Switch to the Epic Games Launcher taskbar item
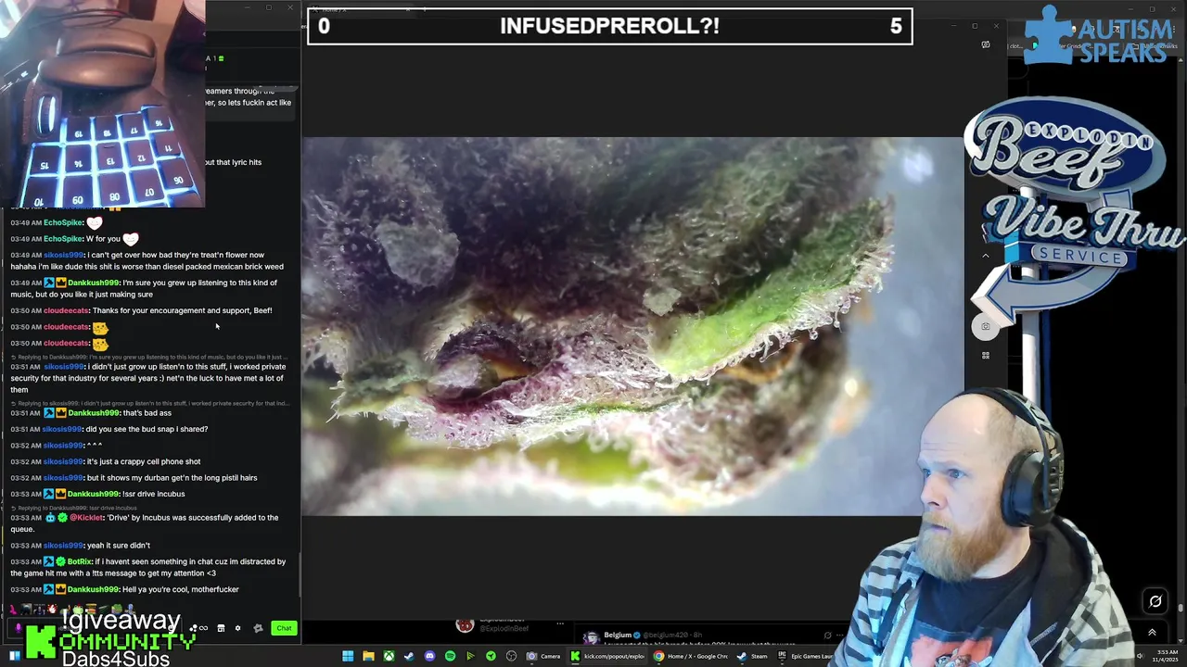The image size is (1187, 667). [x=804, y=656]
